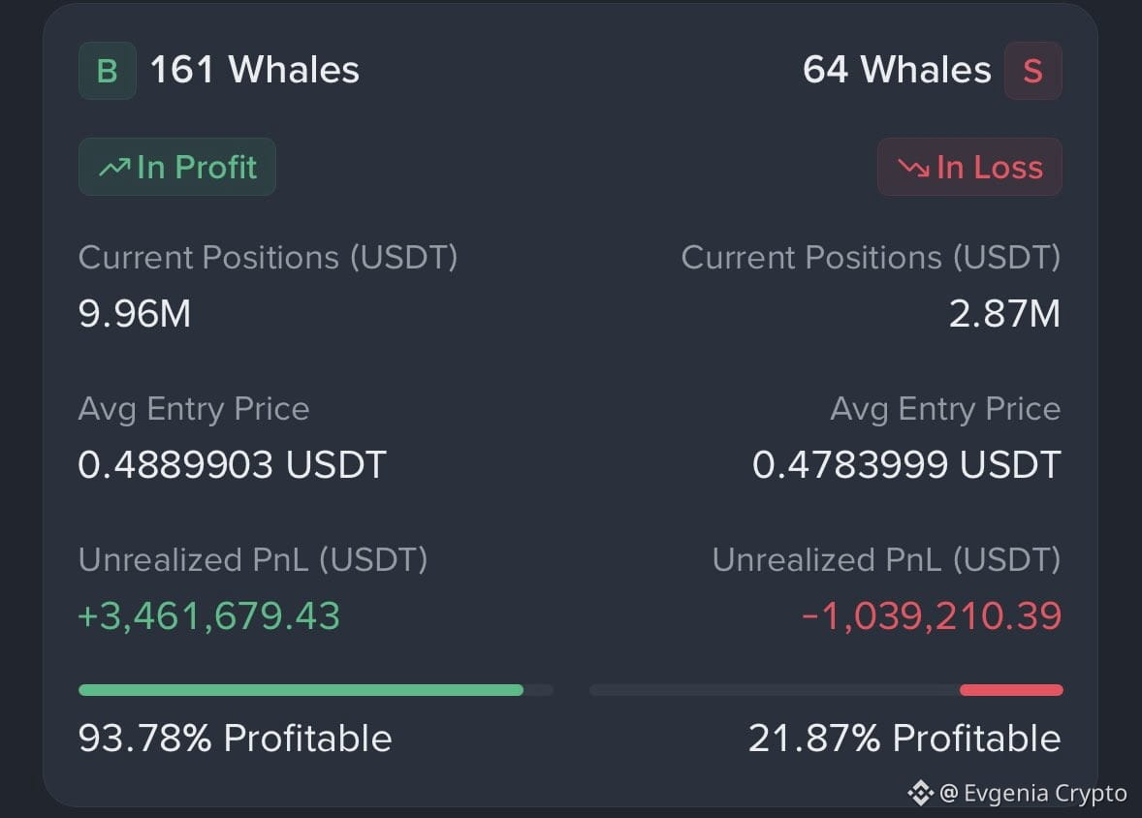1142x818 pixels.
Task: Select the 0.4783999 USDT entry price
Action: 906,464
